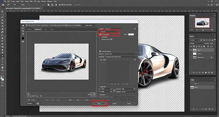Toggle Auto Add/Delete checkbox in options bar
The height and width of the screenshot is (117, 219).
[x=62, y=5]
